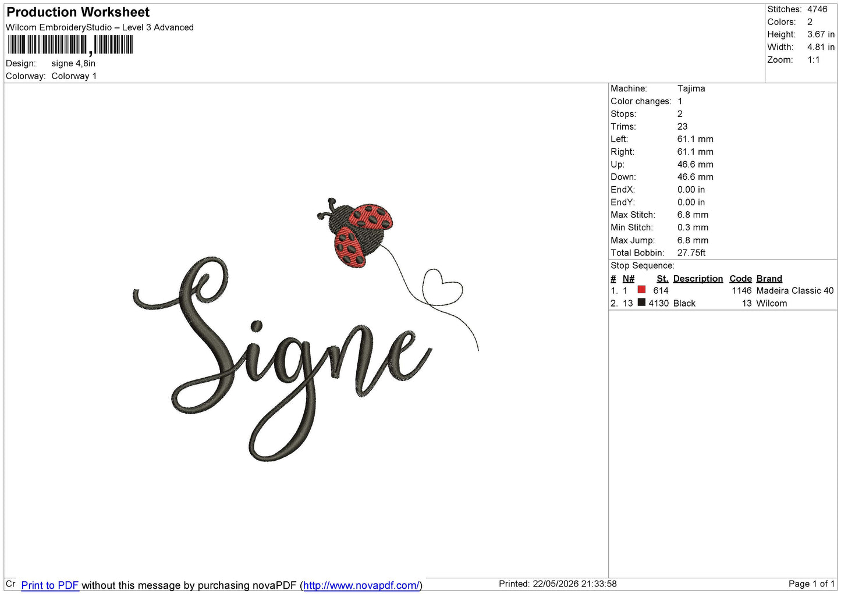
Task: Click the Page 1 of 1 indicator
Action: pos(812,584)
